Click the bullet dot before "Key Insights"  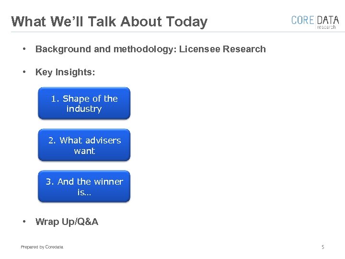(x=23, y=72)
